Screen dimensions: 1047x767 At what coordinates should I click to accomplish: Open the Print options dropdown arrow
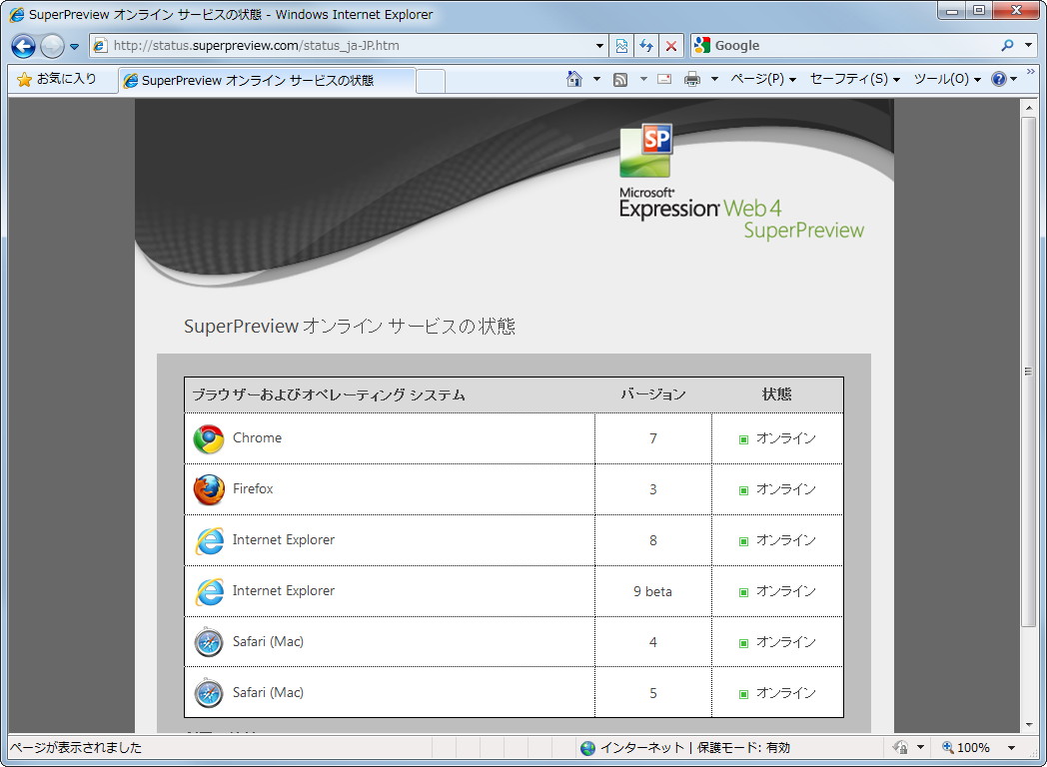(x=712, y=77)
